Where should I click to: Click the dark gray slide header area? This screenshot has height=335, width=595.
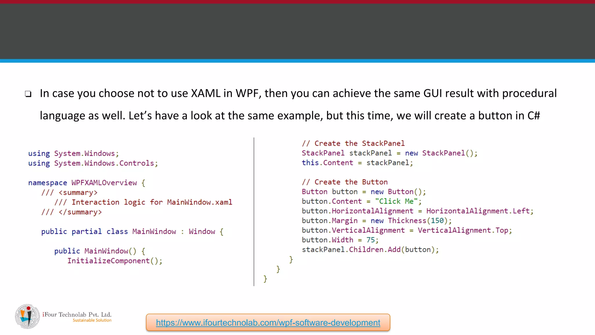(297, 31)
